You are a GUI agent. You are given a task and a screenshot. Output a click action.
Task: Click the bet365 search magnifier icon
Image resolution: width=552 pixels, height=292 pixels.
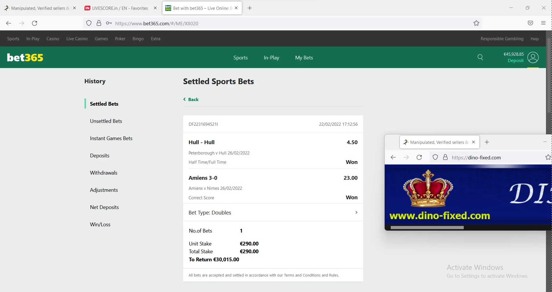pos(480,57)
